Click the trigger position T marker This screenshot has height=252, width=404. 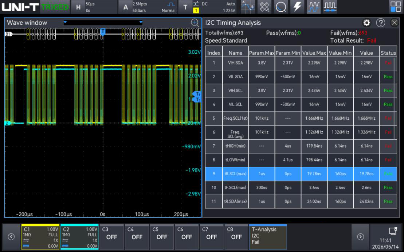tap(102, 32)
